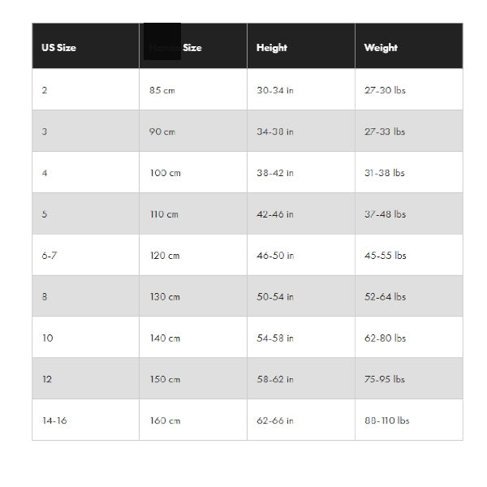Viewport: 487px width, 487px height.
Task: Click the 140 cm size cell
Action: point(193,337)
